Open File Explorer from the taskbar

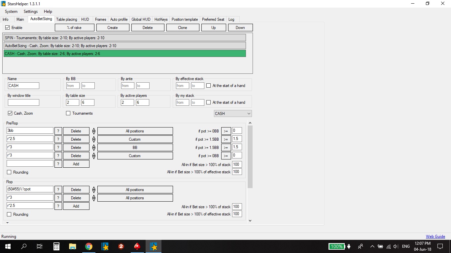(x=73, y=246)
